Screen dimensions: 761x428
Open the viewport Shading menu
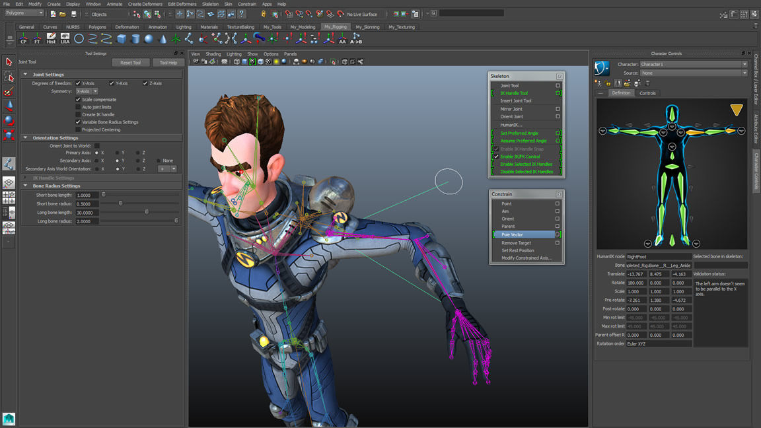[x=213, y=54]
